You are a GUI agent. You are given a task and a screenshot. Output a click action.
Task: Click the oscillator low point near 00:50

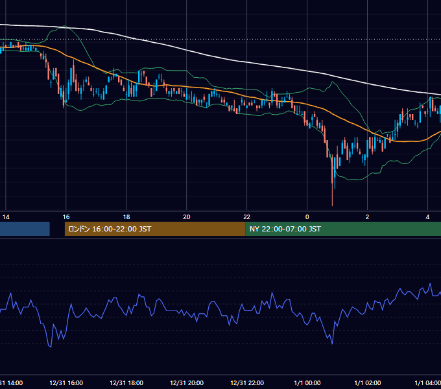click(332, 344)
